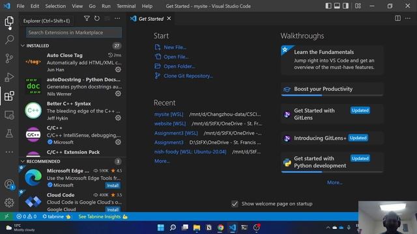This screenshot has width=417, height=234.
Task: Show errors and warnings in status bar
Action: (26, 216)
